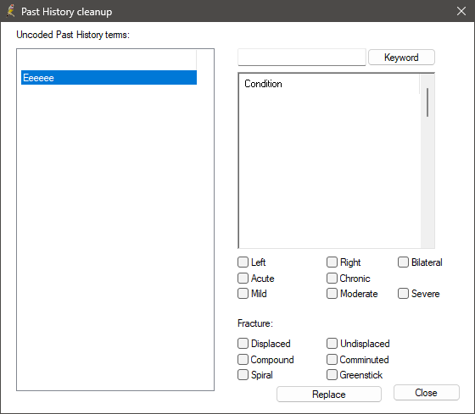
Task: Click the Close button at bottom
Action: pos(426,393)
